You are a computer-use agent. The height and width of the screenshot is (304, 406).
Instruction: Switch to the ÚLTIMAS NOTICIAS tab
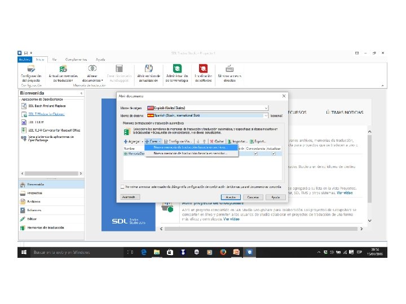tap(345, 113)
